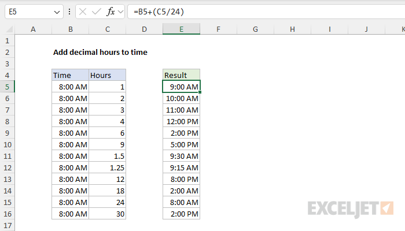Viewport: 405px width, 231px height.
Task: Select the Hours cell containing 9
Action: 108,144
